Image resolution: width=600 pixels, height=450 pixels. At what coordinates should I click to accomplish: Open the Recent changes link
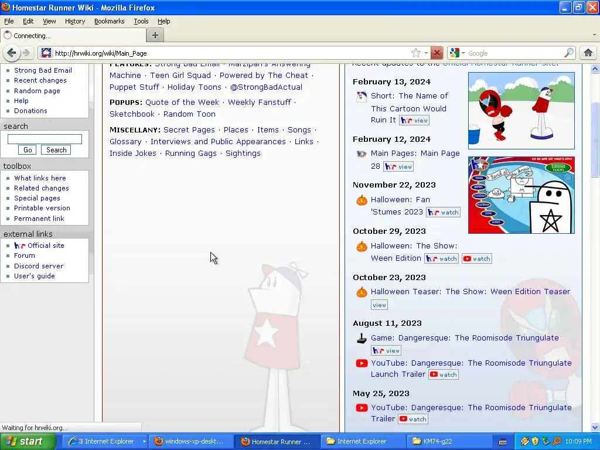pos(40,80)
